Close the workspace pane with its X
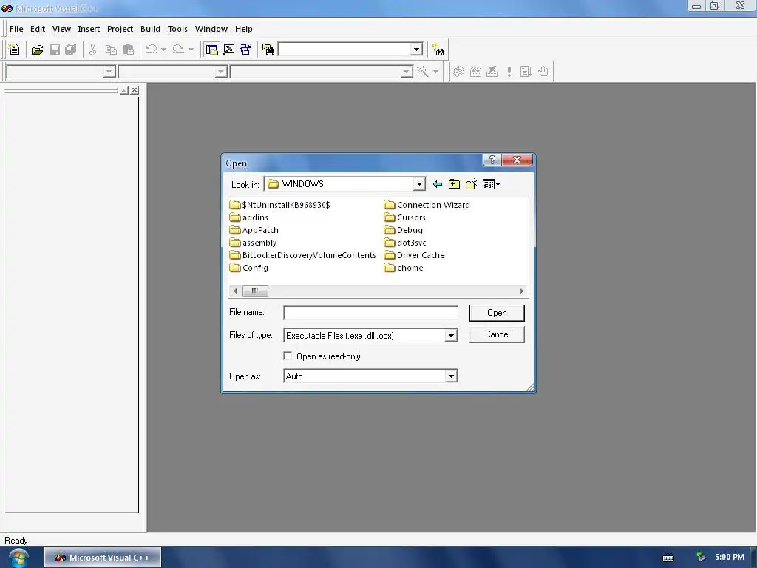 135,90
